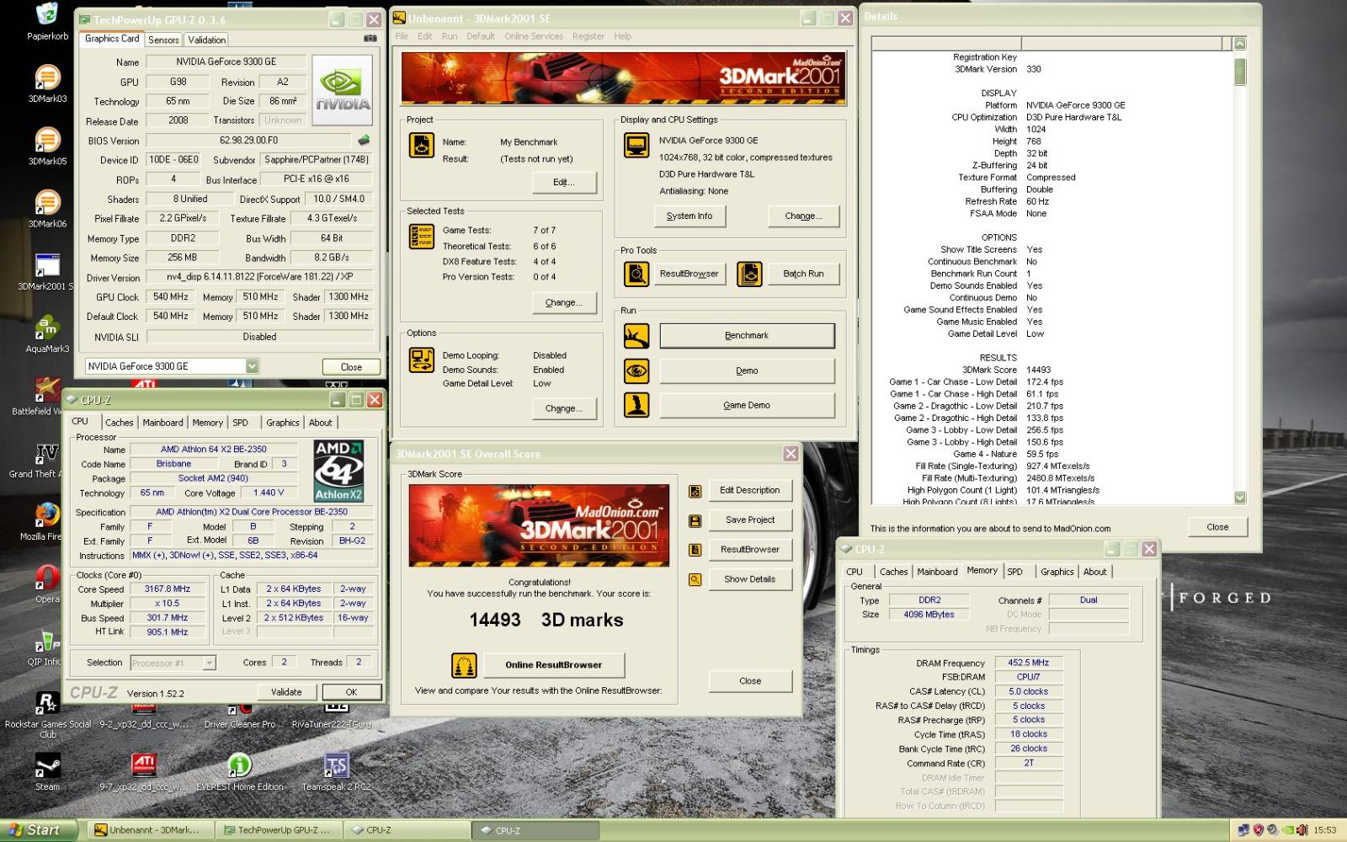Screen dimensions: 1347x842
Task: Click System Info button
Action: click(x=689, y=216)
